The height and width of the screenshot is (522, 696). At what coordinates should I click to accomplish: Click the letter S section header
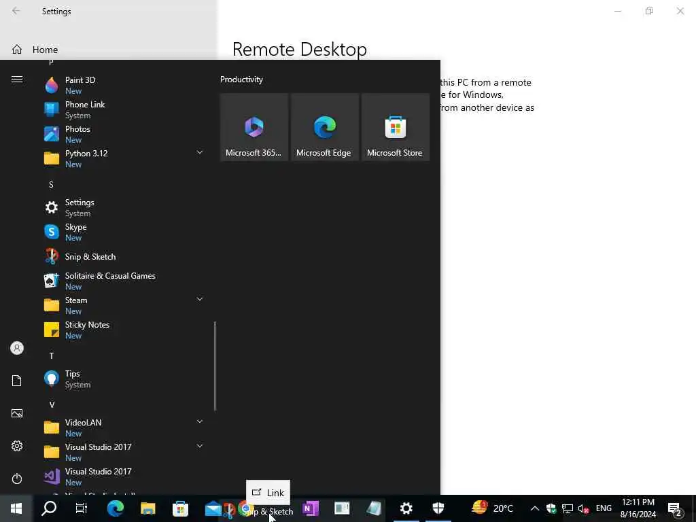click(x=51, y=185)
